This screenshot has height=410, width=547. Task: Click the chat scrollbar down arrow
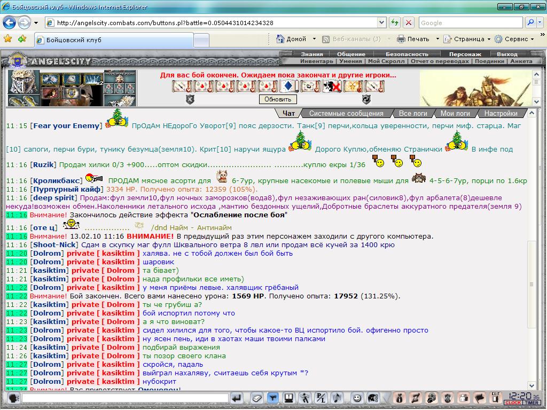(x=532, y=385)
